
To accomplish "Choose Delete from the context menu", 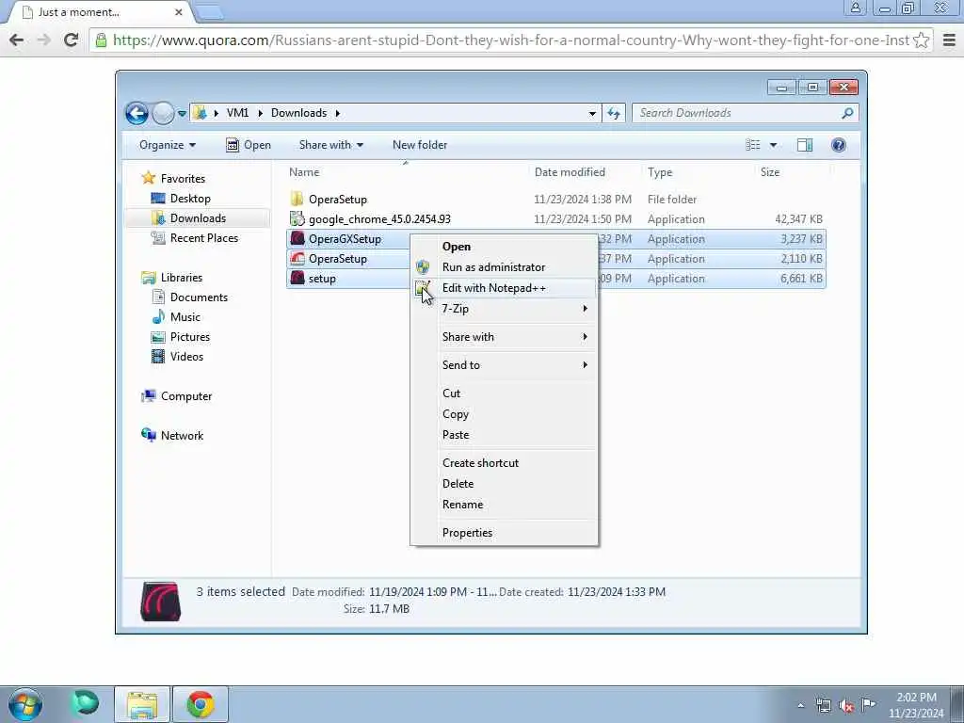I will (x=504, y=484).
